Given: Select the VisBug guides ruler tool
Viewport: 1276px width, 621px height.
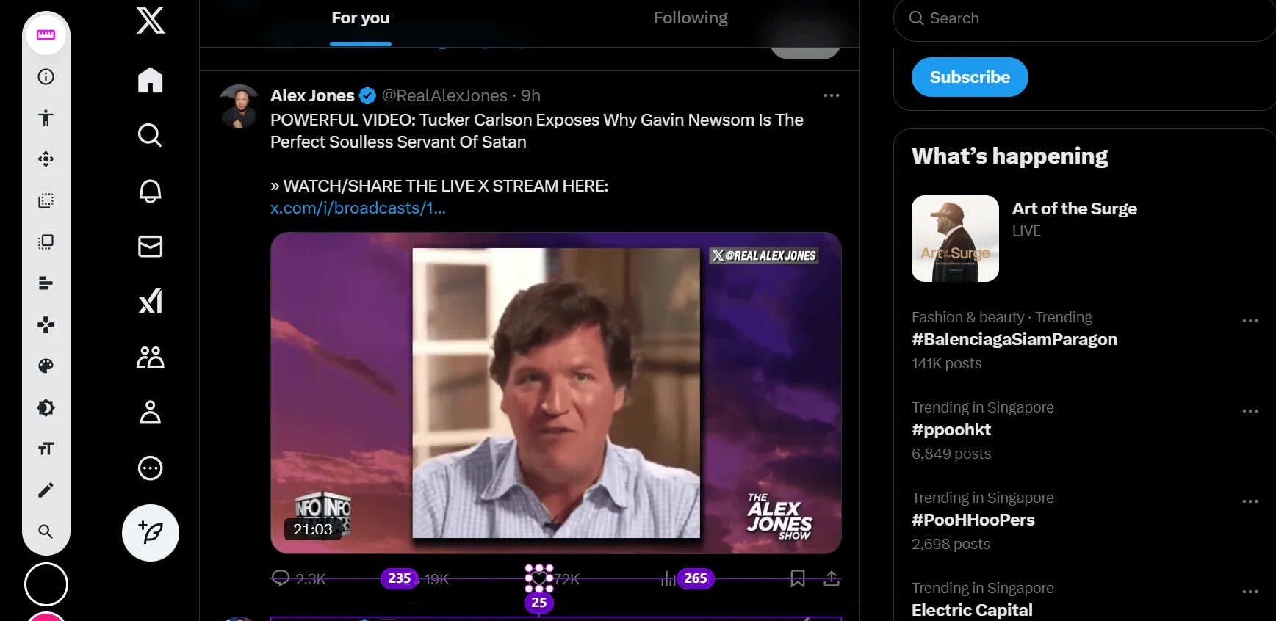Looking at the screenshot, I should coord(46,35).
